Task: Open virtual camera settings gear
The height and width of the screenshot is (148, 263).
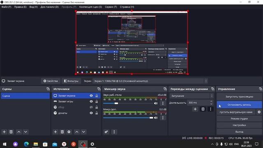Action: tap(259, 112)
